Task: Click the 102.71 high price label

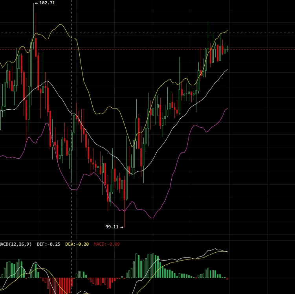Action: 47,3
